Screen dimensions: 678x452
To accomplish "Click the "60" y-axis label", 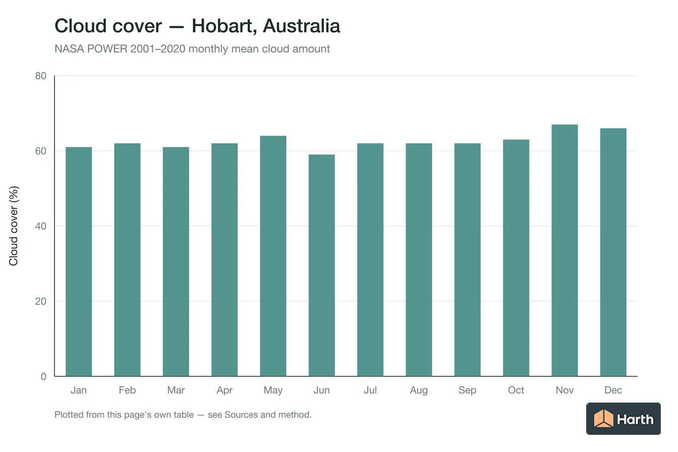I will [41, 151].
